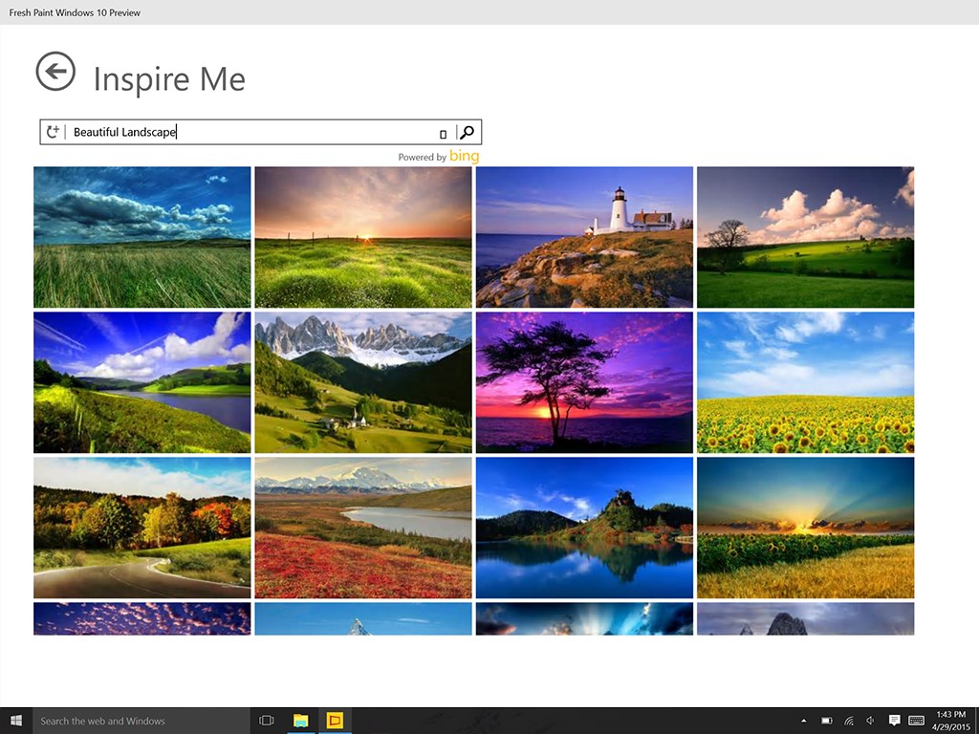Check battery status in the system tray
Image resolution: width=979 pixels, height=734 pixels.
tap(826, 721)
